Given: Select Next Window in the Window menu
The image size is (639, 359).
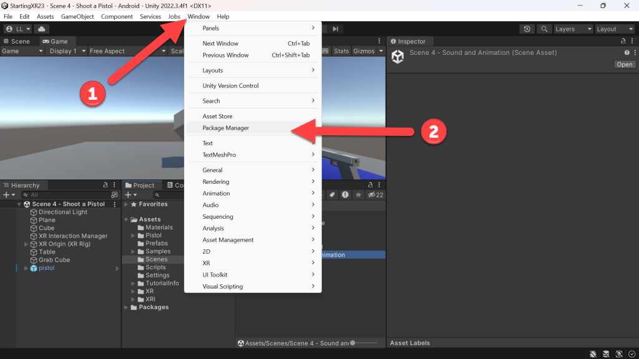Looking at the screenshot, I should pos(253,43).
